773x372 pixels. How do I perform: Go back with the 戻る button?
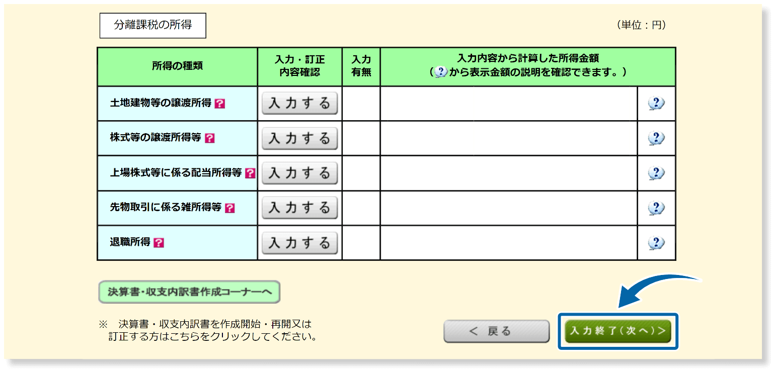[x=496, y=331]
